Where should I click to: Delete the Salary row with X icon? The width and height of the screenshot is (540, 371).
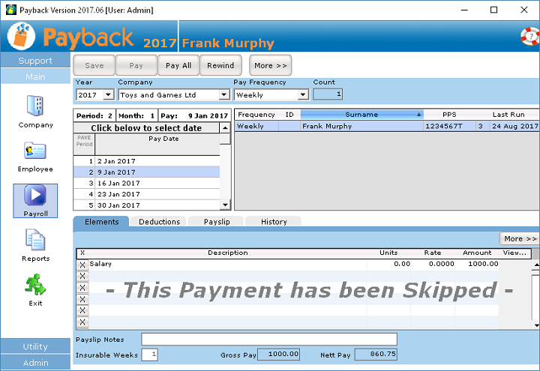(82, 265)
